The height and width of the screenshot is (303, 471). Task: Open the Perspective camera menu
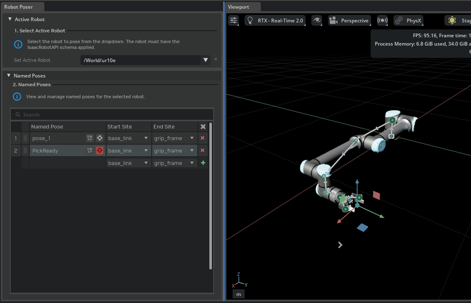coord(349,20)
